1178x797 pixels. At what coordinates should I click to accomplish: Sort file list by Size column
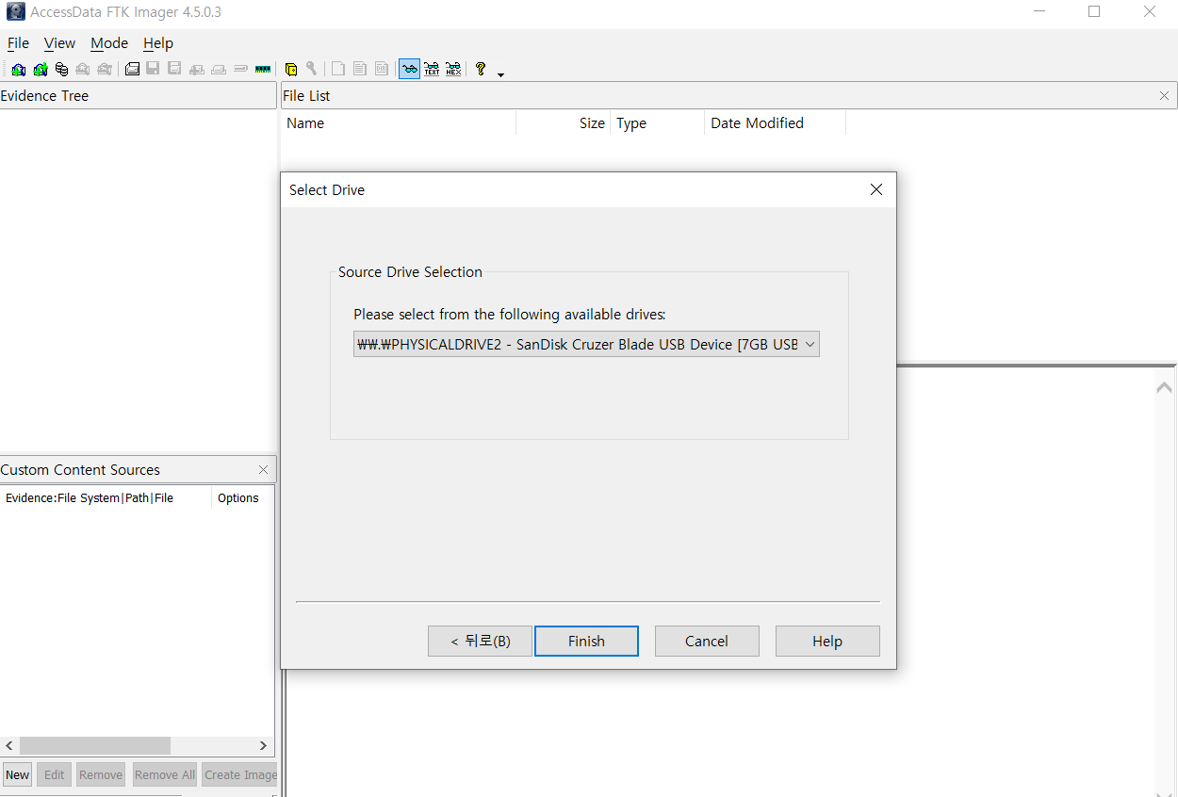point(564,123)
